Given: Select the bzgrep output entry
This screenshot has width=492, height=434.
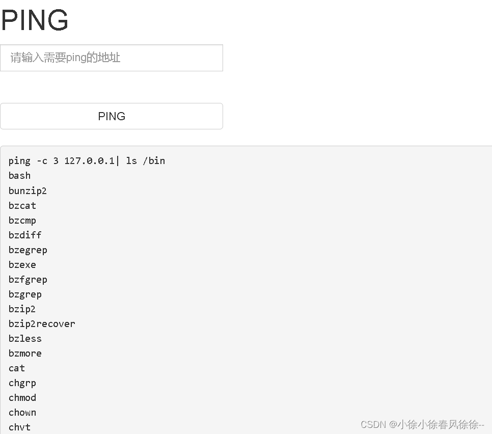Looking at the screenshot, I should [x=25, y=294].
